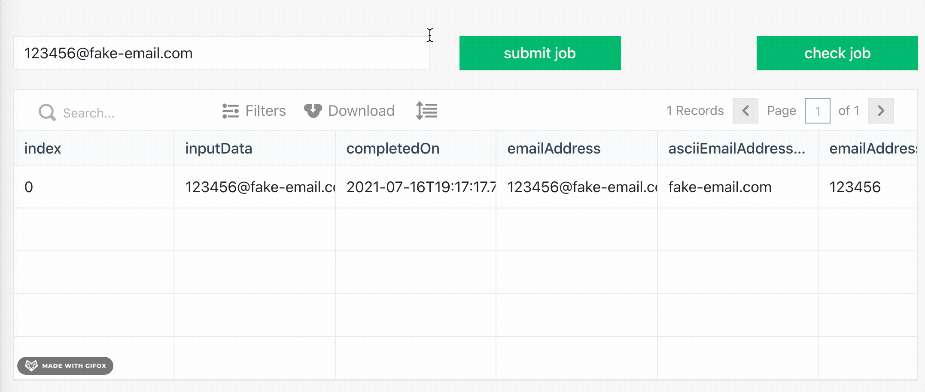Change row height with density icon
Viewport: 925px width, 392px height.
[x=426, y=111]
